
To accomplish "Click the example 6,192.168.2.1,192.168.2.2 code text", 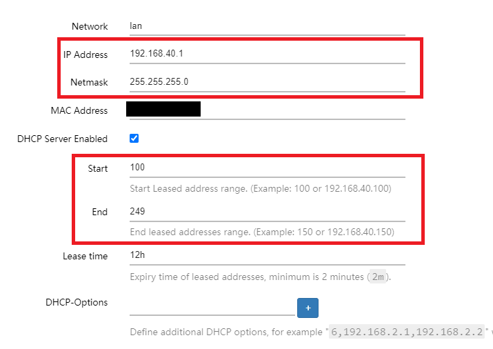I will [407, 332].
